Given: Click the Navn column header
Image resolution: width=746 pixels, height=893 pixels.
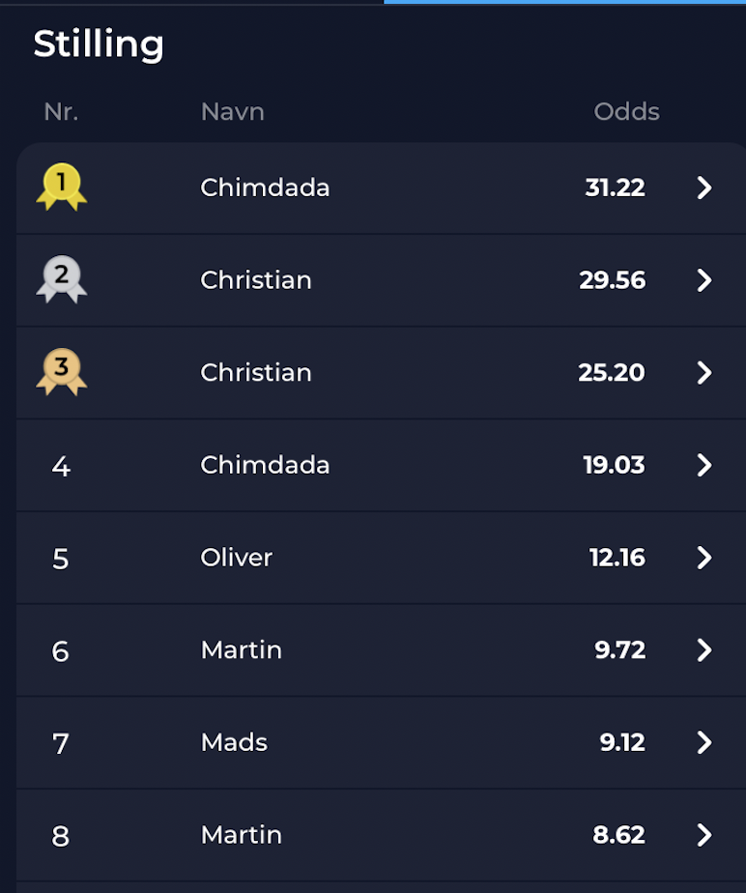Looking at the screenshot, I should point(232,112).
